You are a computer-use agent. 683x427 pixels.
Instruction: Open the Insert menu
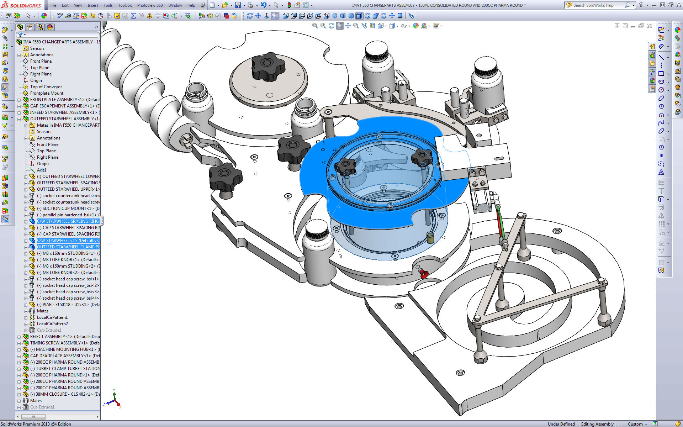(92, 5)
